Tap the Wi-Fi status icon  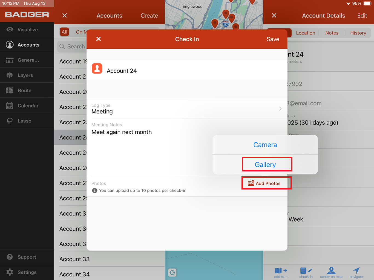(348, 4)
